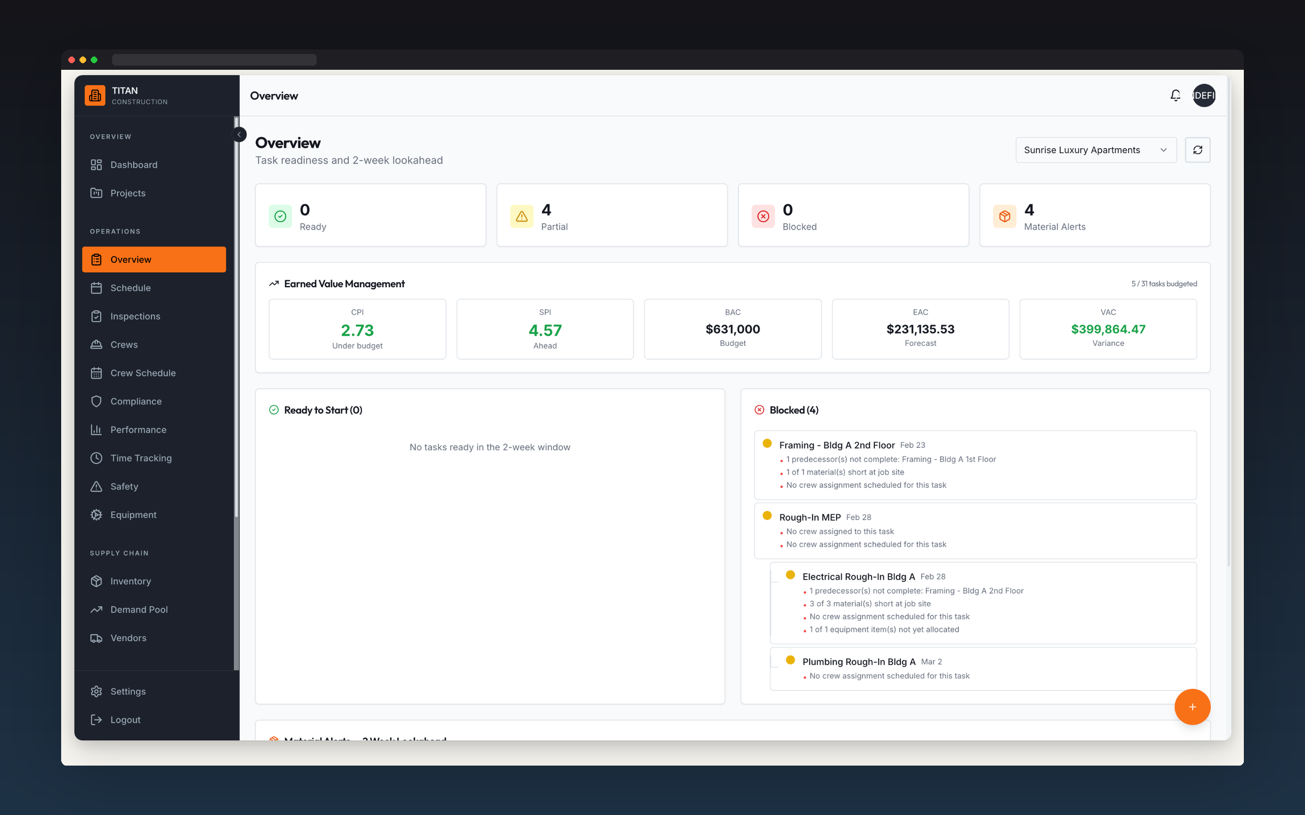
Task: Click the Ready to Start check icon
Action: point(274,410)
